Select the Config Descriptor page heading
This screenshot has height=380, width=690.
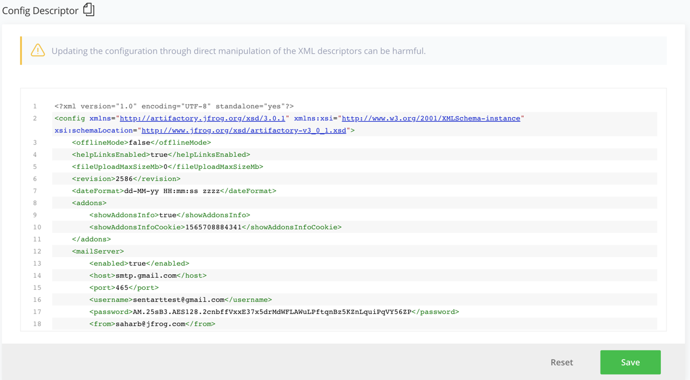(39, 10)
